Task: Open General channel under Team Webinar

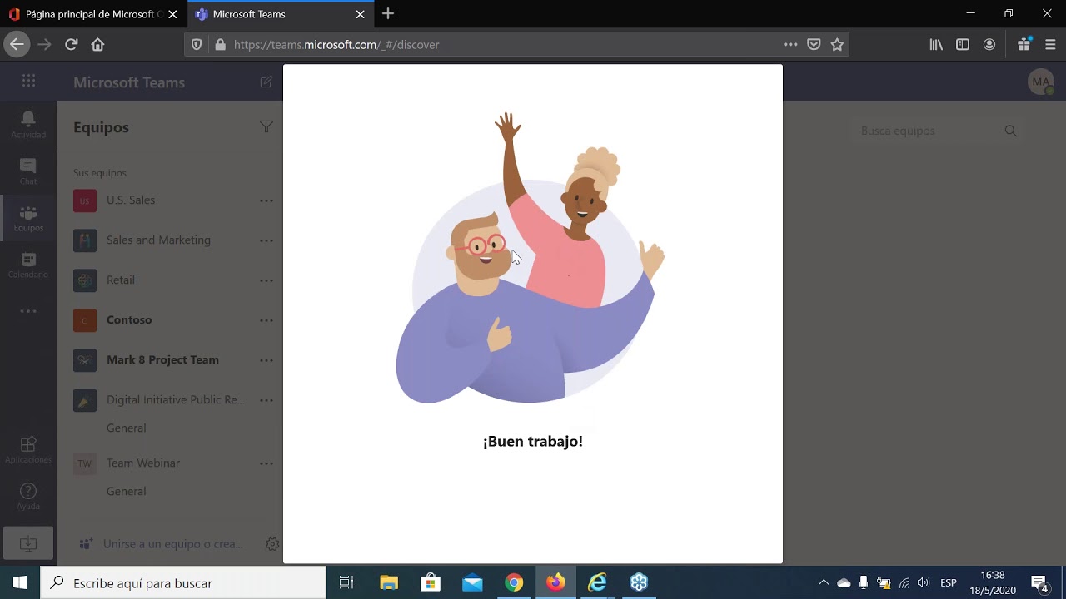Action: [127, 491]
